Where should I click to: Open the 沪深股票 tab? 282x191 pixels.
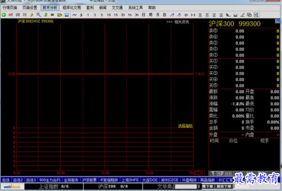(x=89, y=180)
